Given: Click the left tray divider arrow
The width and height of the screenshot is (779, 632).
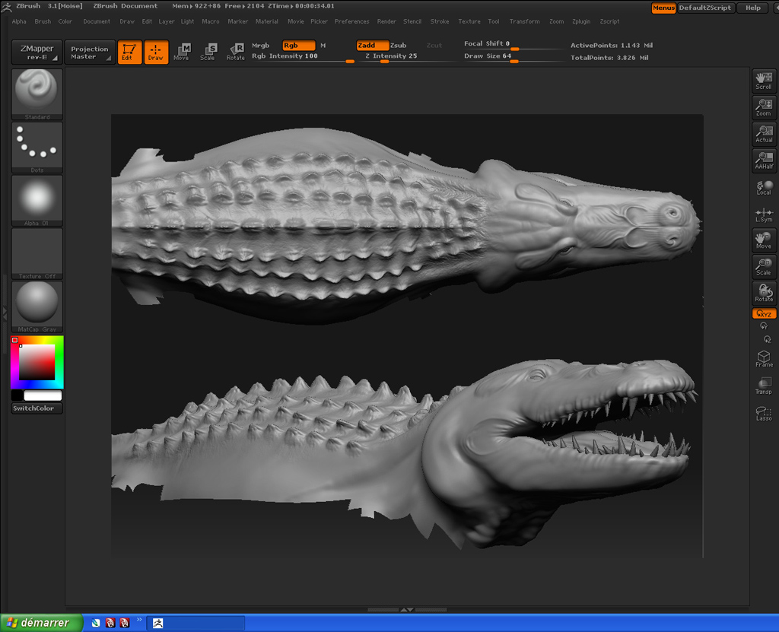Looking at the screenshot, I should pyautogui.click(x=5, y=313).
